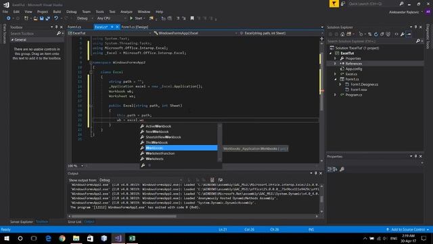Select WorksheetFunction in the IntelliSense list
This screenshot has height=244, width=433.
pyautogui.click(x=179, y=153)
